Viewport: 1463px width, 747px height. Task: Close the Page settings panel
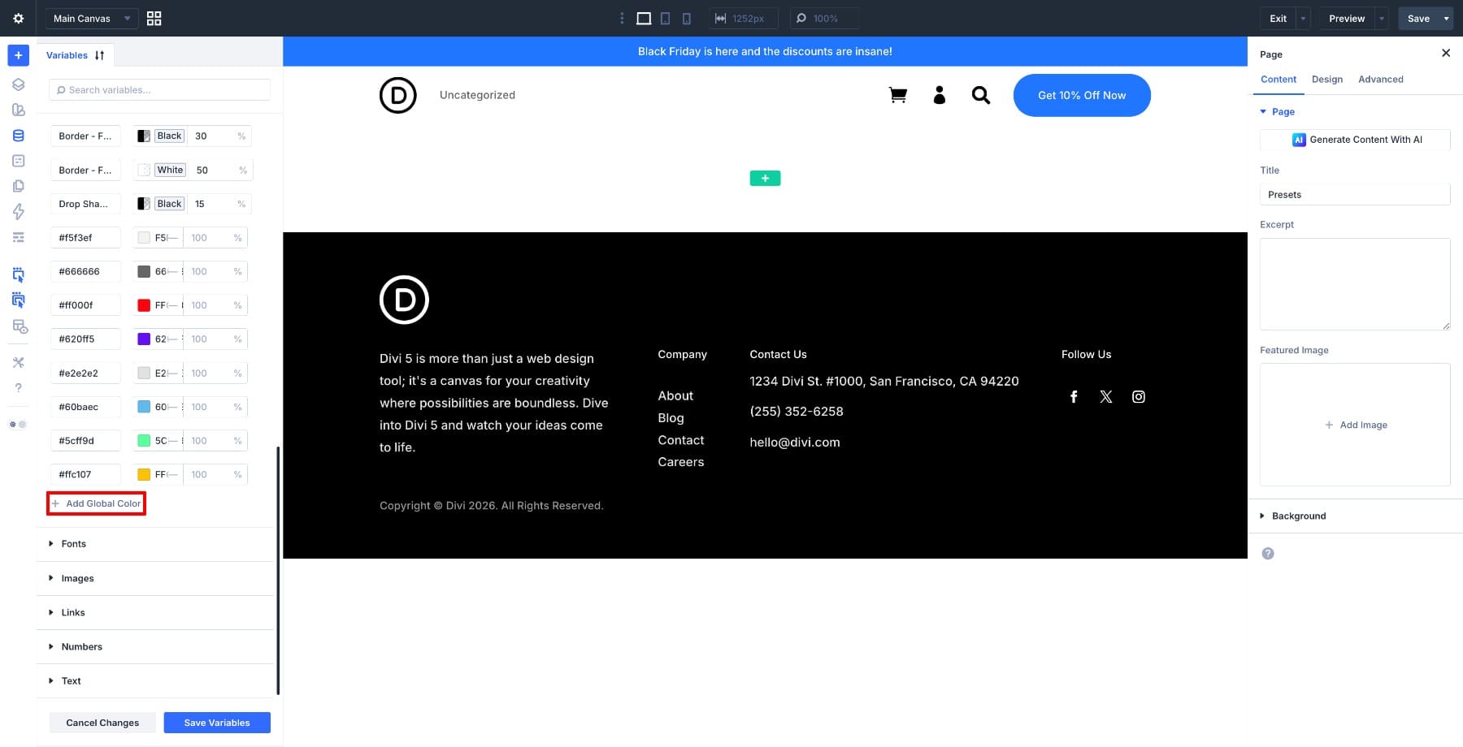pyautogui.click(x=1446, y=53)
